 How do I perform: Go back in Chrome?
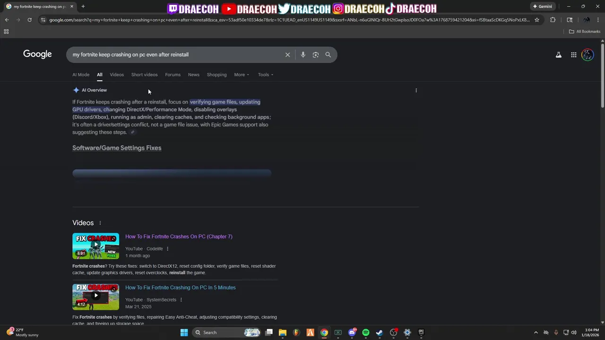coord(7,20)
